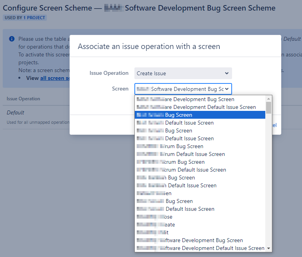Click the dropdown list scrollbar up arrow
Screen dimensions: 302x257
[268, 98]
